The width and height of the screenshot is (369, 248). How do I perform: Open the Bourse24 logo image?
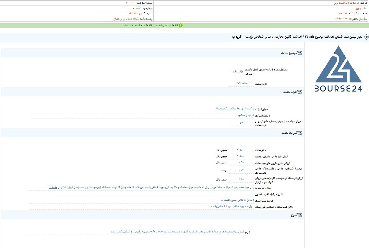pos(338,68)
